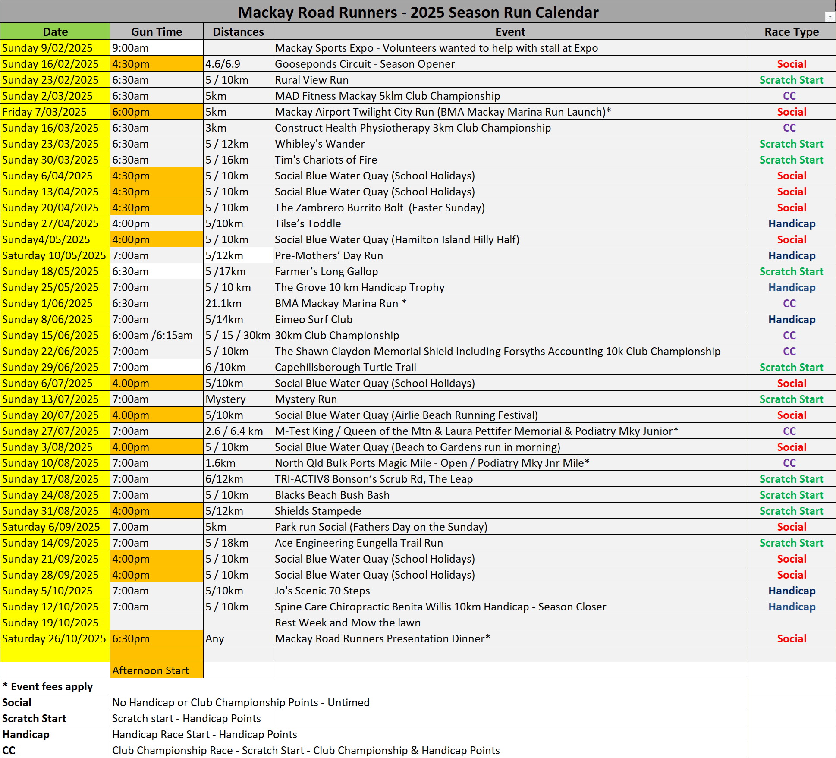Select the Race Type column header
Viewport: 836px width, 758px height.
(x=792, y=31)
